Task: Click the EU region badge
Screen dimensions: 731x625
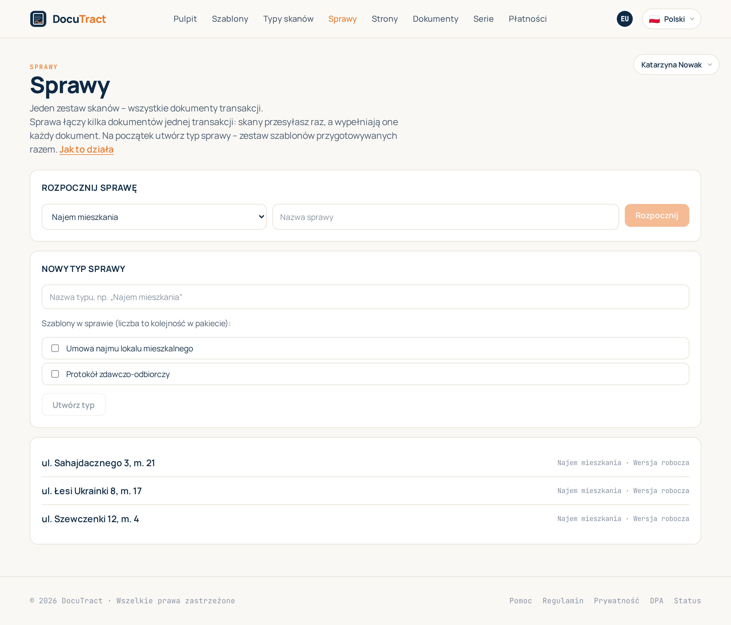Action: 624,19
